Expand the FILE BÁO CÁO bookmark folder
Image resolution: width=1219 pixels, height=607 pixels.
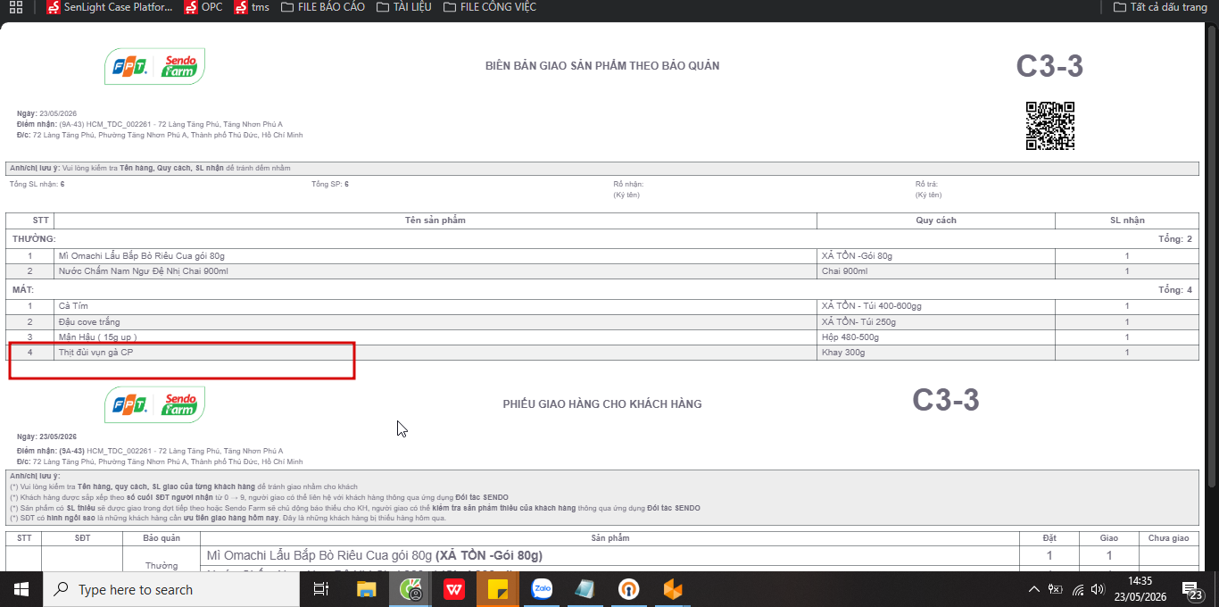(x=323, y=7)
